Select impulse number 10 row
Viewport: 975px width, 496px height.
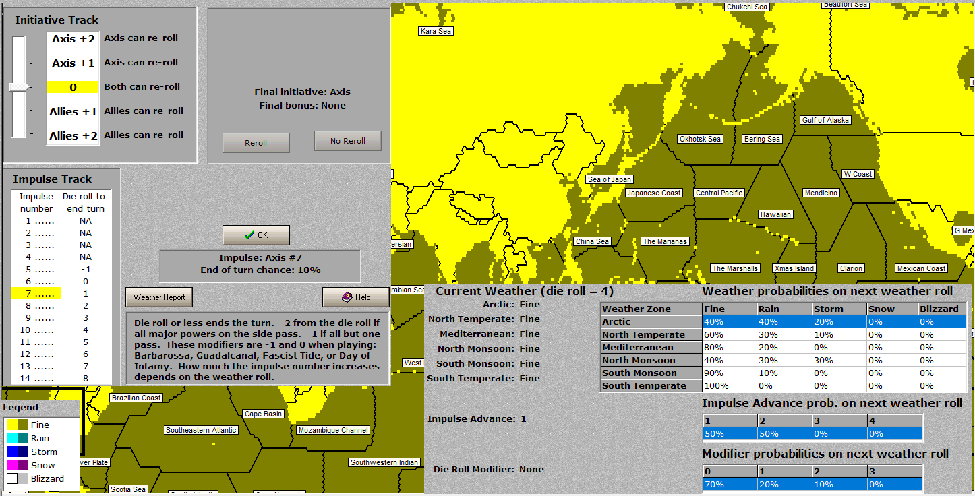(61, 330)
